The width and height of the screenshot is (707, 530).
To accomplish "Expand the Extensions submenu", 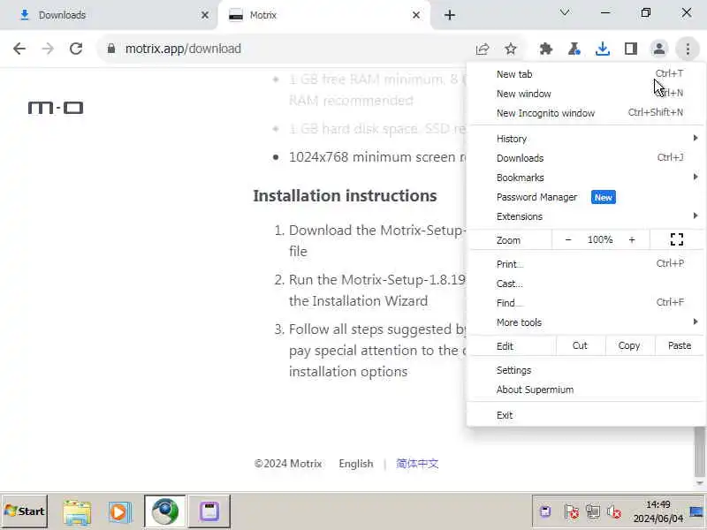I will point(586,216).
